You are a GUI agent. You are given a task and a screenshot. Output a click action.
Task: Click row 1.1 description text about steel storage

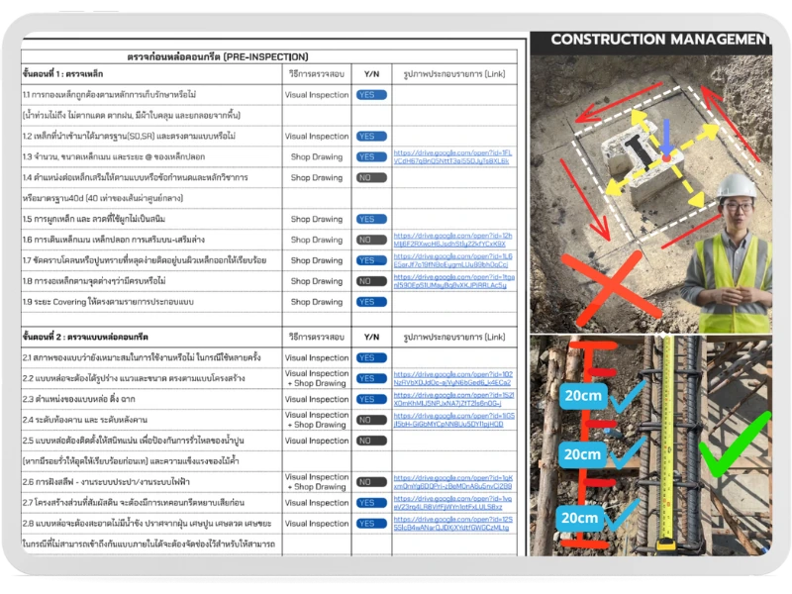click(109, 95)
